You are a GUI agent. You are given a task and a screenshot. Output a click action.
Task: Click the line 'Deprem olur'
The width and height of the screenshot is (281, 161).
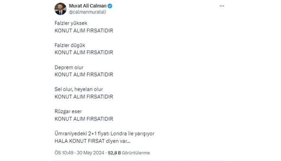tap(69, 67)
